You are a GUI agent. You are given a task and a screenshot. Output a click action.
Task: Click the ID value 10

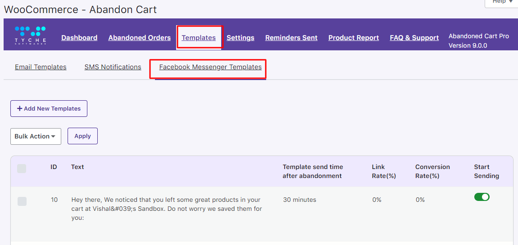tap(55, 200)
